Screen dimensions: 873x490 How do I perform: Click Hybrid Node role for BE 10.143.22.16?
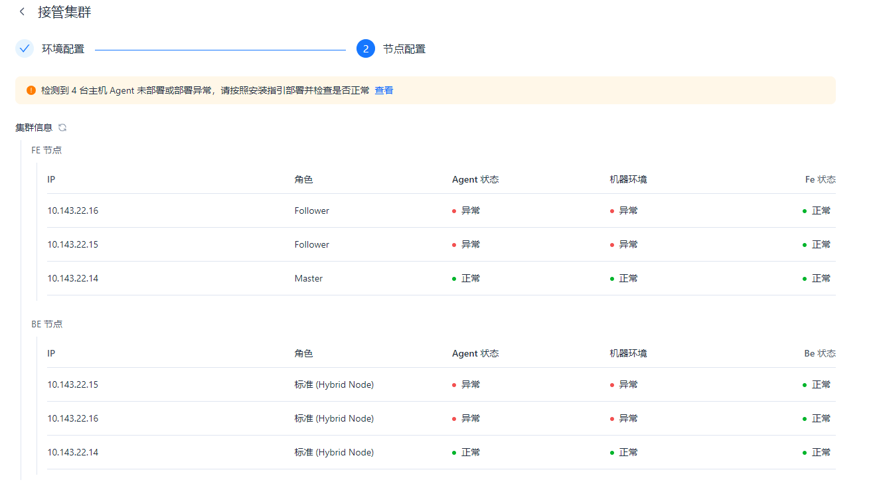click(334, 418)
